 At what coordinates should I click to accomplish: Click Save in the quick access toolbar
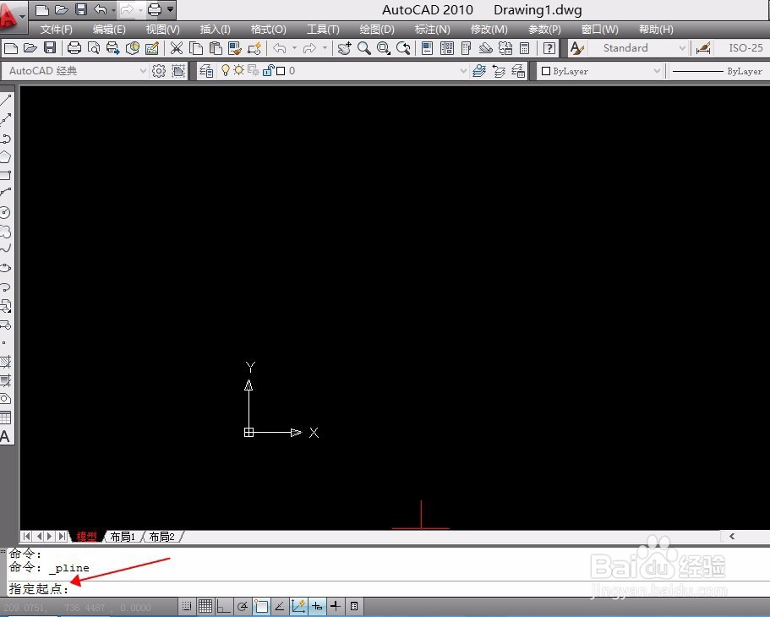[81, 9]
